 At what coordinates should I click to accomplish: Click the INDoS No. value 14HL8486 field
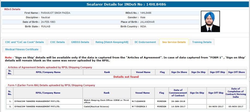pos(146,13)
